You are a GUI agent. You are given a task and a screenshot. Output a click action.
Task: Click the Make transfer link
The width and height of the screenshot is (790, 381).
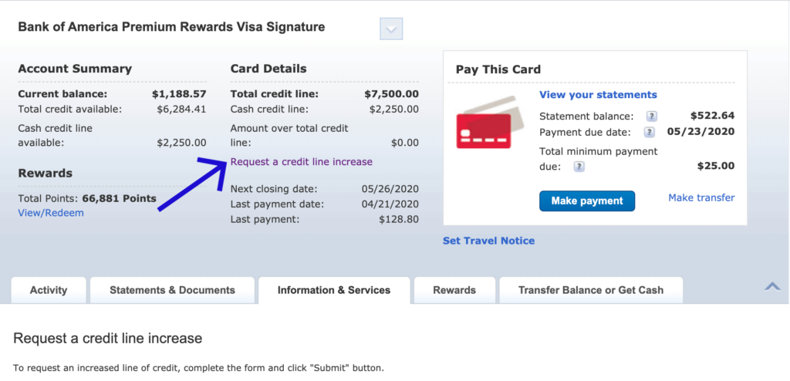click(x=701, y=198)
